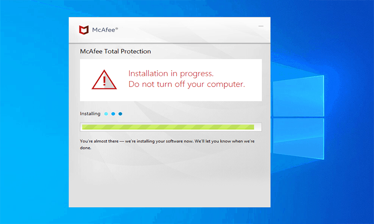The height and width of the screenshot is (224, 374).
Task: Click the first light-blue installing dot
Action: (106, 114)
